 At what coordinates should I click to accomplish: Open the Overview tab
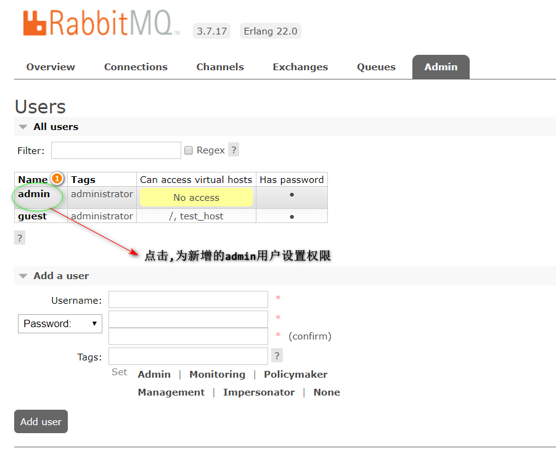(51, 67)
